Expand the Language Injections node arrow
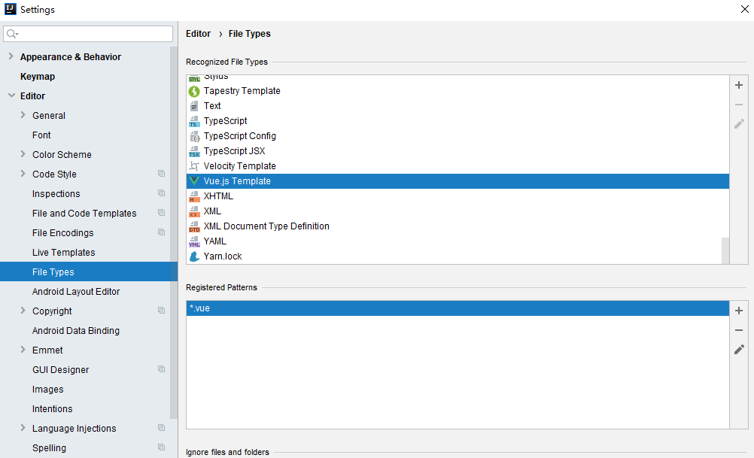Screen dimensions: 754x458 [x=23, y=428]
